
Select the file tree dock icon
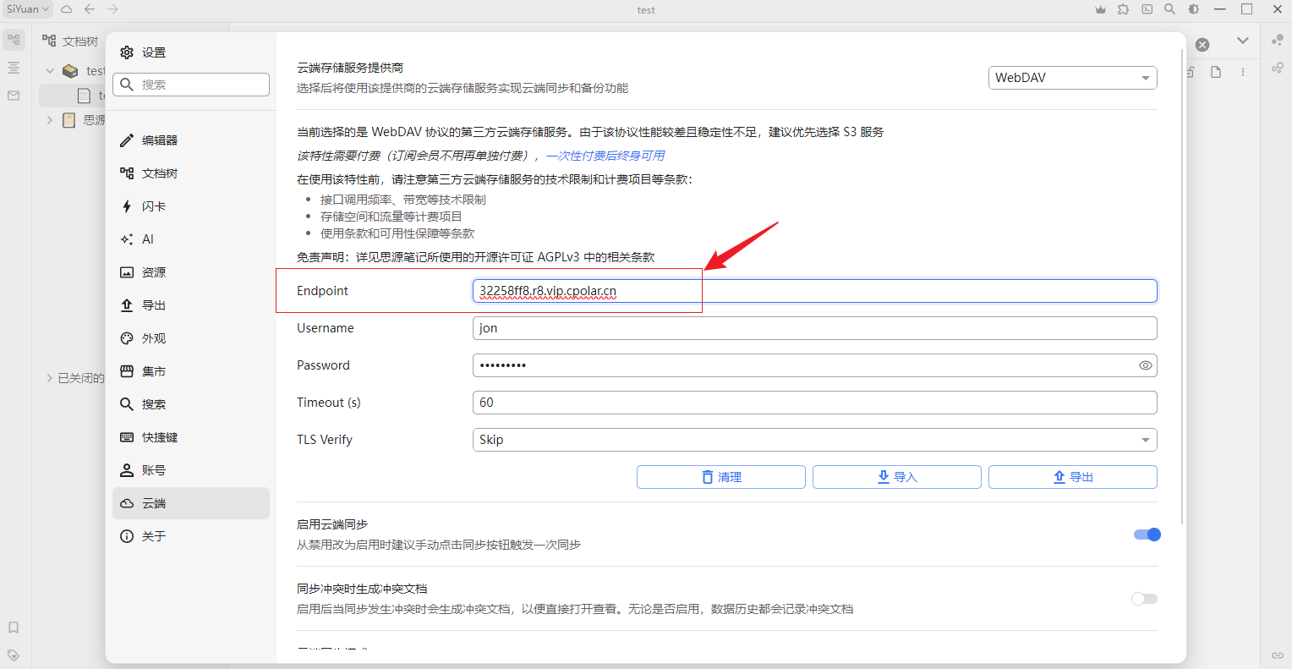point(14,40)
